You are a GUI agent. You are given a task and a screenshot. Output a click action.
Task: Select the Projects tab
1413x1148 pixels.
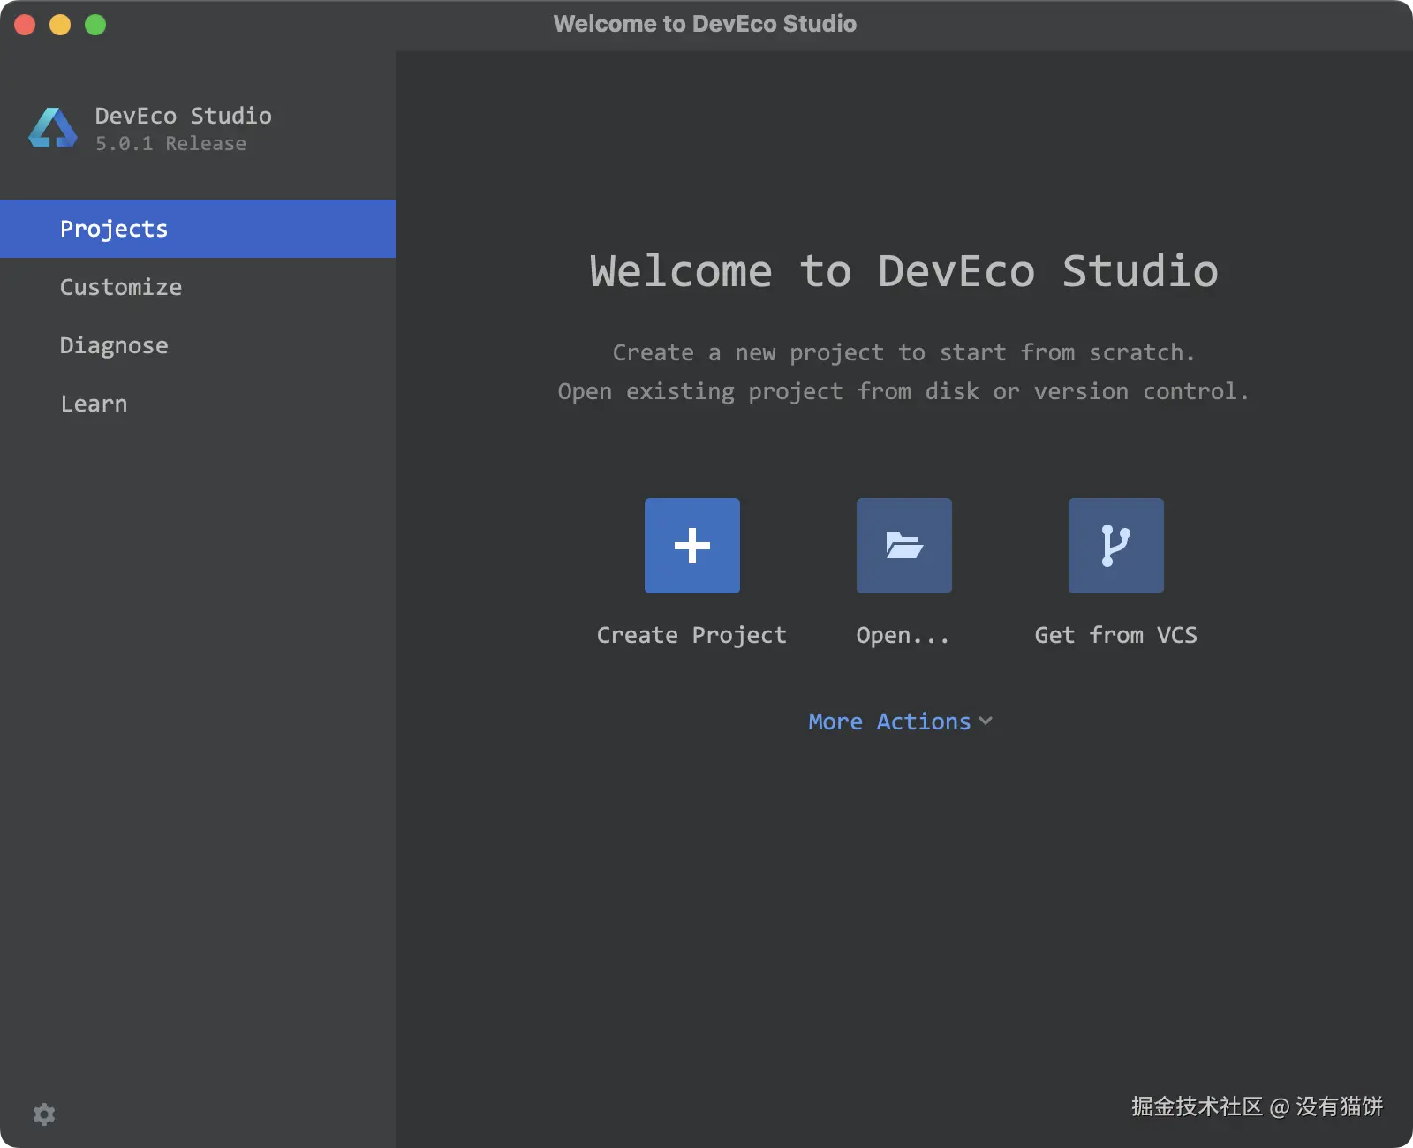[198, 229]
